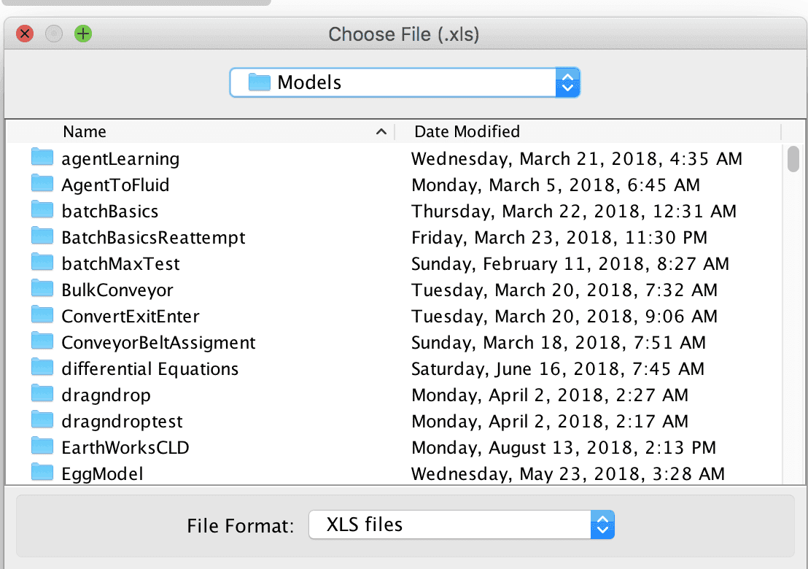This screenshot has width=808, height=569.
Task: Select the batchMaxTest row
Action: click(x=120, y=263)
